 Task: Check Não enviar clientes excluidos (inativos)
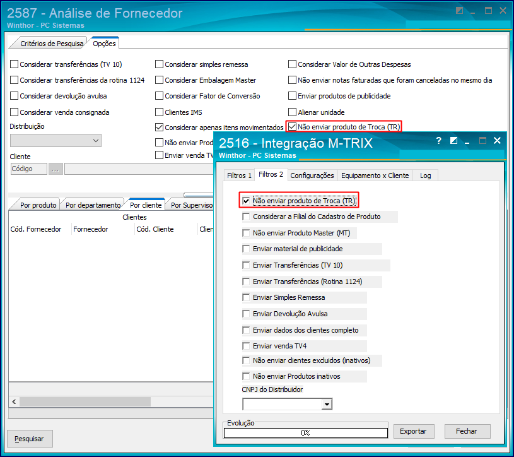tap(246, 360)
